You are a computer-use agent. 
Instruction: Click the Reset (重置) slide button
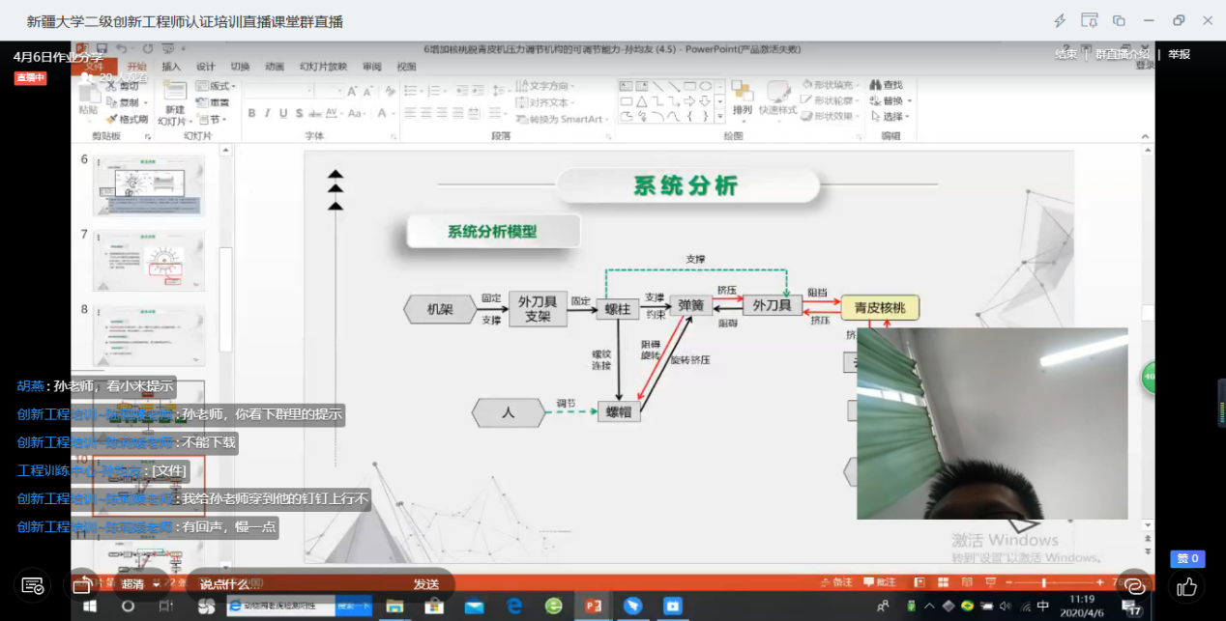pyautogui.click(x=213, y=102)
